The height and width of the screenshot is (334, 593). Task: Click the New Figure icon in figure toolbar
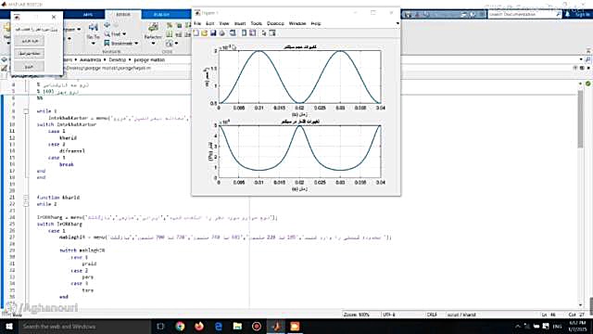click(196, 33)
